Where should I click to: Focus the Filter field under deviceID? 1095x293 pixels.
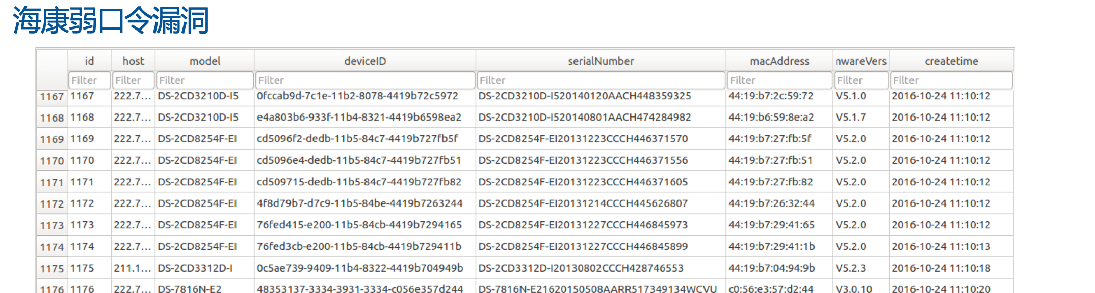[x=365, y=80]
